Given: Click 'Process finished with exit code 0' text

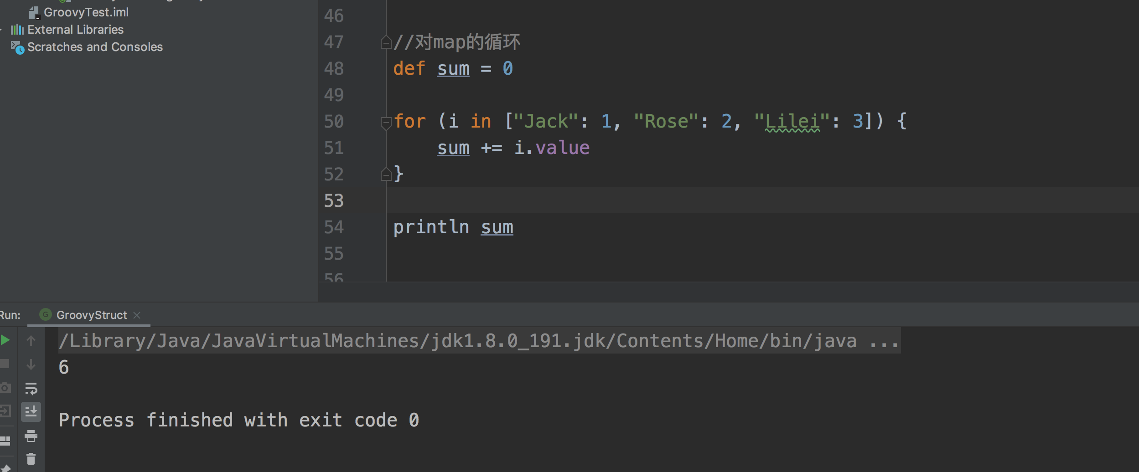Looking at the screenshot, I should 239,420.
